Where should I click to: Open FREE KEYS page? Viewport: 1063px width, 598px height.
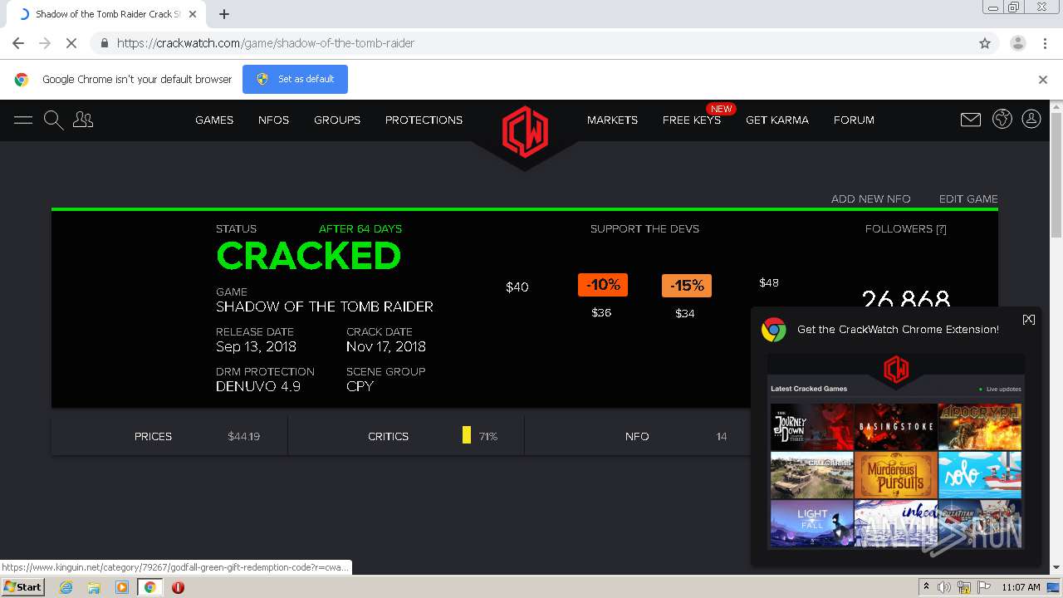coord(692,120)
